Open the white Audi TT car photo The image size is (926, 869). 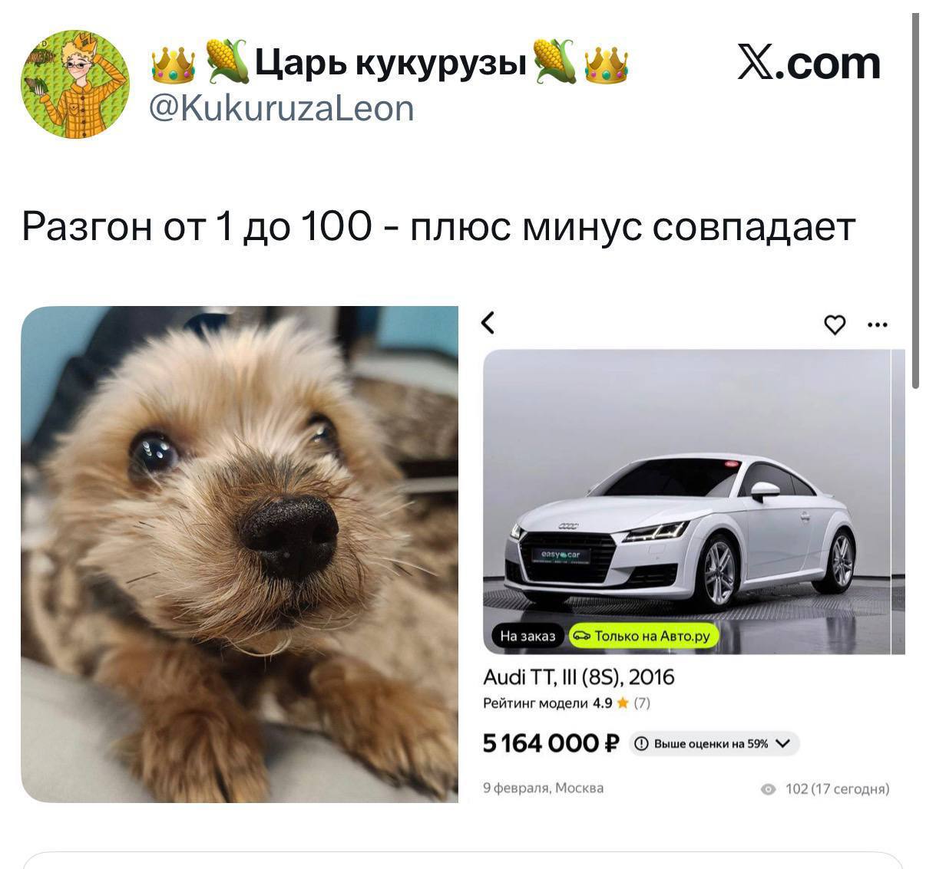pos(686,502)
